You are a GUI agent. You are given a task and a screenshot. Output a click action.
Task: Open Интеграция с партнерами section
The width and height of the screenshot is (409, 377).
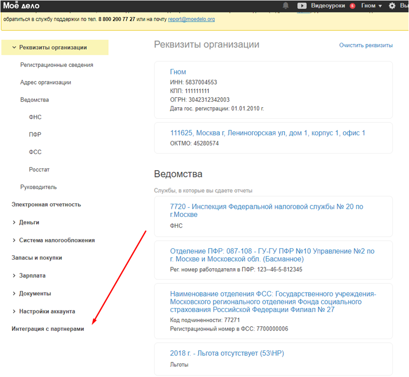coord(48,329)
